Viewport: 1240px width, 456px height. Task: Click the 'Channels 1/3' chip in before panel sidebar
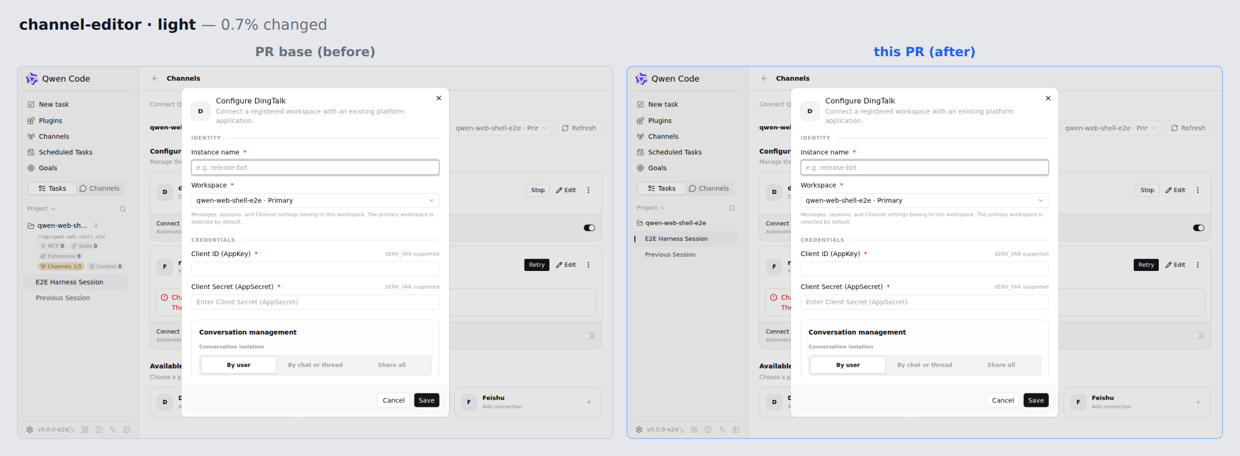tap(61, 267)
